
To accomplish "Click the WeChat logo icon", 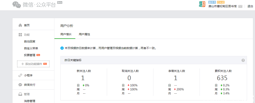I will click(x=17, y=5).
